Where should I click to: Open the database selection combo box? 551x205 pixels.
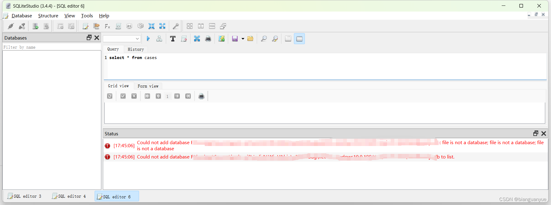(x=122, y=39)
